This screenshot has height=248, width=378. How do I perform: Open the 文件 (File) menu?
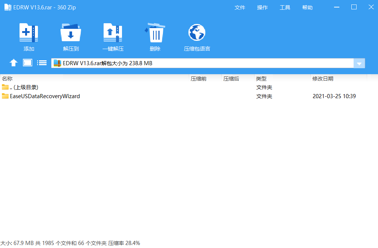pos(240,7)
